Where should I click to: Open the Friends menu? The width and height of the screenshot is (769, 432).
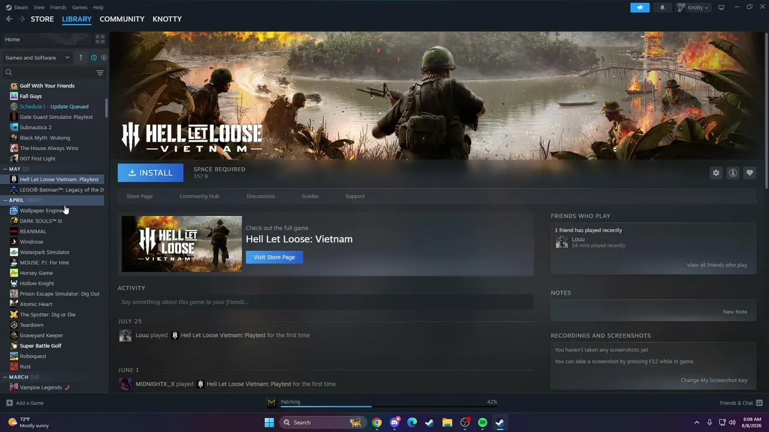click(x=58, y=7)
